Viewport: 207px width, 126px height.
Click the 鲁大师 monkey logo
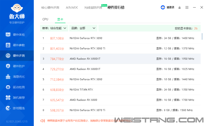pos(17,9)
